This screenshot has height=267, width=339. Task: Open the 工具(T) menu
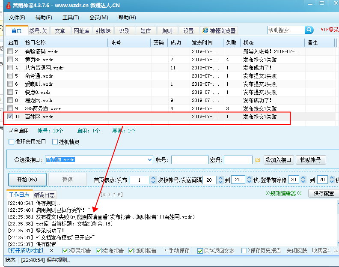(x=71, y=18)
